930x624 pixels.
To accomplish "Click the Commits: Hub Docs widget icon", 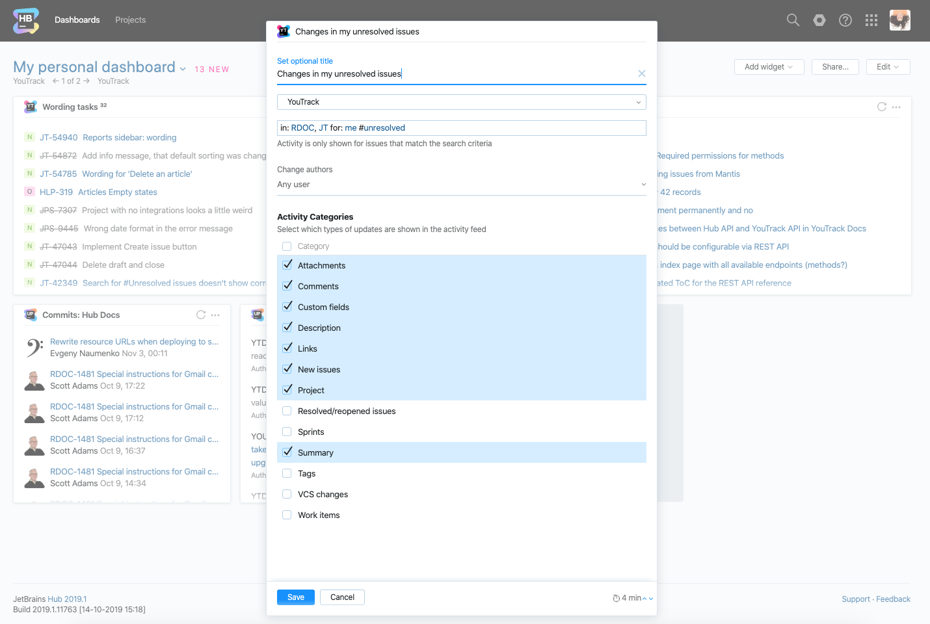I will click(x=31, y=315).
